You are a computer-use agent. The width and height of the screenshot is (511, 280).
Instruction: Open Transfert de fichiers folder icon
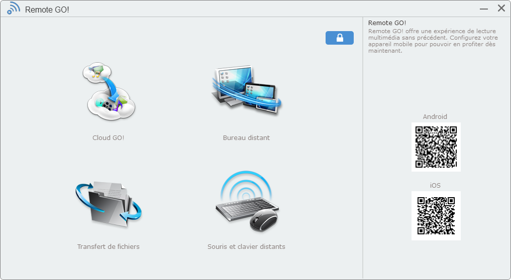point(109,205)
